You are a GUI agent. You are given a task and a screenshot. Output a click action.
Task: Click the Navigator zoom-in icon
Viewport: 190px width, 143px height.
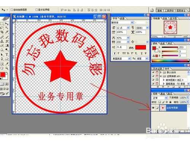(185, 37)
